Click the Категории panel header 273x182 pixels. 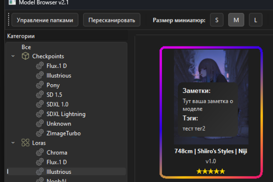tap(21, 36)
